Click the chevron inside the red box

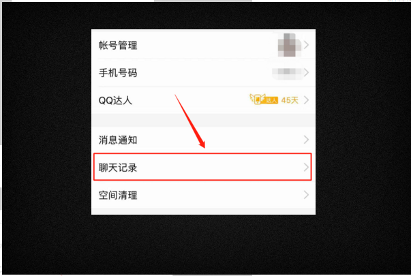click(306, 167)
